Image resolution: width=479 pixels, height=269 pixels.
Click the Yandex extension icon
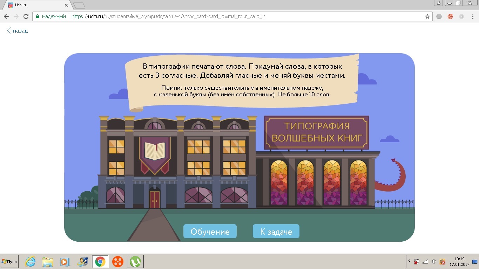click(461, 16)
